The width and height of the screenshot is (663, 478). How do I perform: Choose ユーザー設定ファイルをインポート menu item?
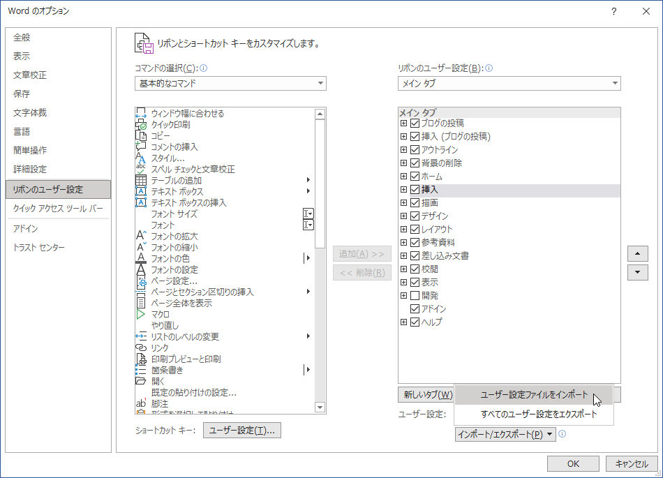[x=534, y=395]
